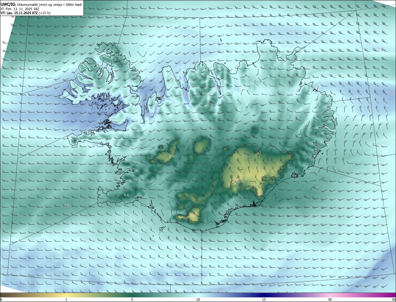
Task: Click the "50" label ending the color scale
Action: tap(394, 300)
